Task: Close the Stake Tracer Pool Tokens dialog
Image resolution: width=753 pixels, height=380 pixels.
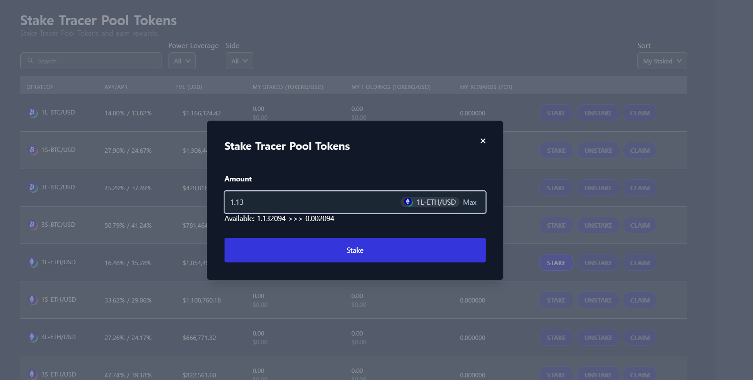Action: tap(483, 141)
